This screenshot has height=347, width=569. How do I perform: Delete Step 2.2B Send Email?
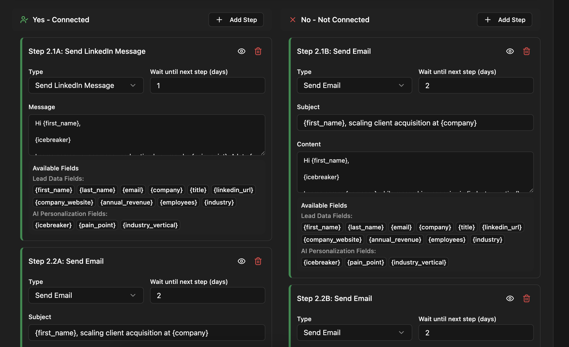click(526, 298)
